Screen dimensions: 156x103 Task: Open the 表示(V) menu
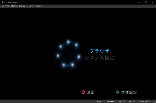(x=22, y=6)
